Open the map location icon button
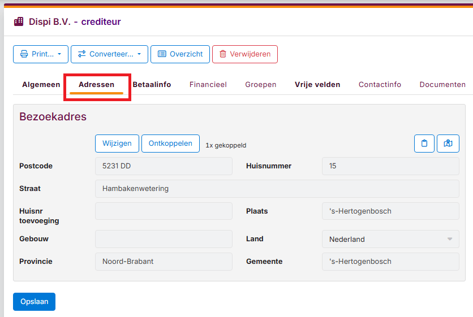The width and height of the screenshot is (473, 317). pyautogui.click(x=448, y=144)
